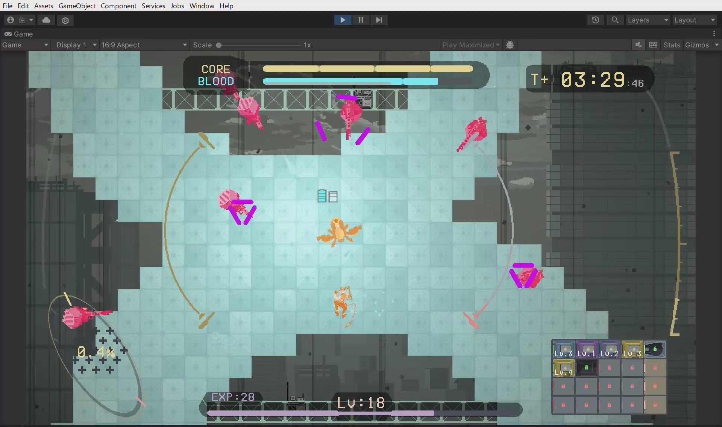
Task: Pause play mode with the pause button
Action: point(361,20)
